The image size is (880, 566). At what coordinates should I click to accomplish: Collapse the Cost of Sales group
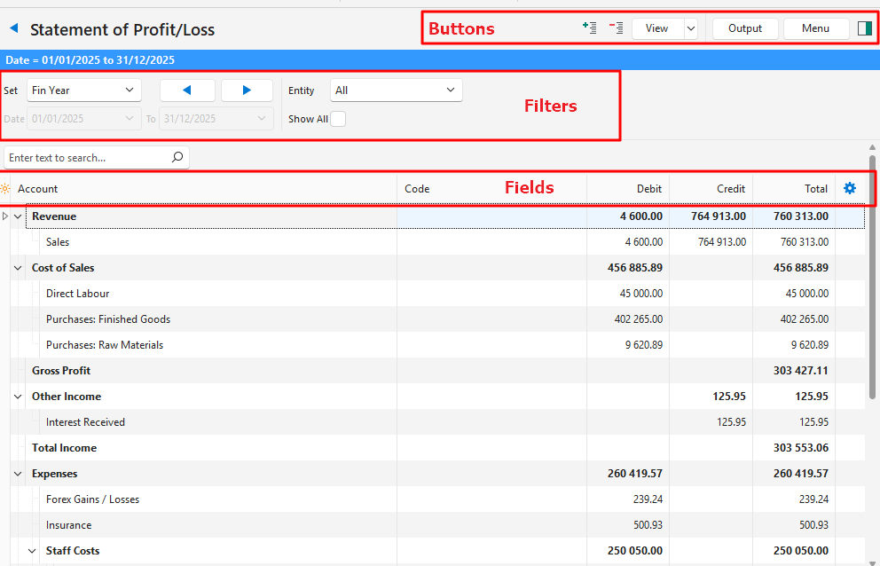(x=18, y=268)
